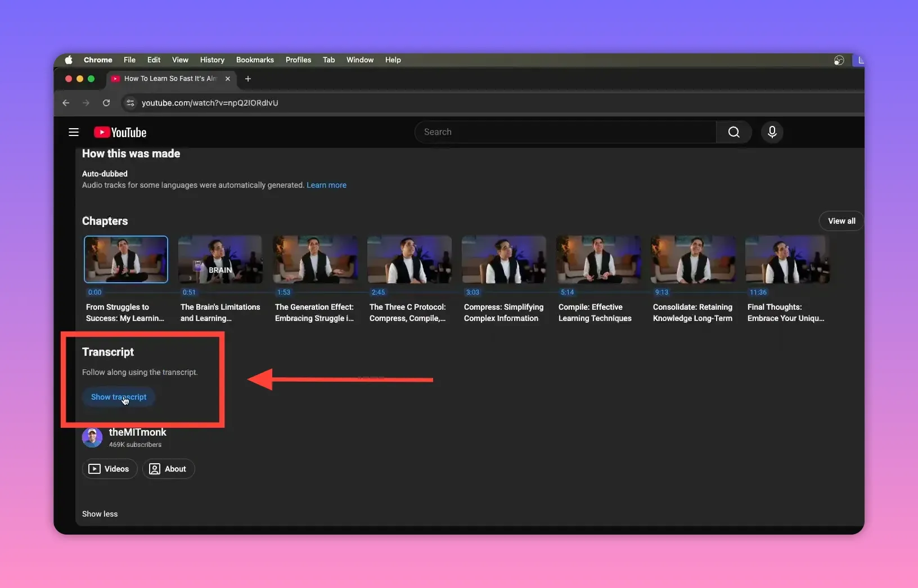Switch to the channel's Videos tab
Viewport: 918px width, 588px height.
pos(109,469)
